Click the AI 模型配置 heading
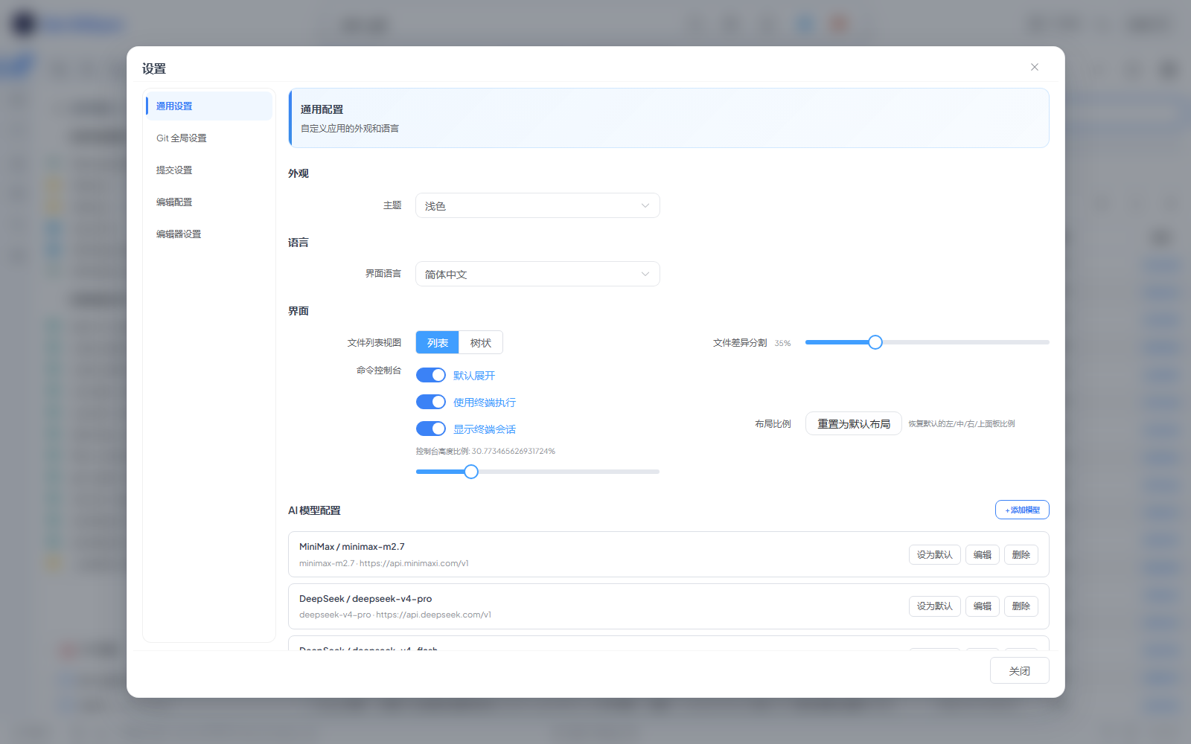Image resolution: width=1191 pixels, height=744 pixels. coord(314,510)
